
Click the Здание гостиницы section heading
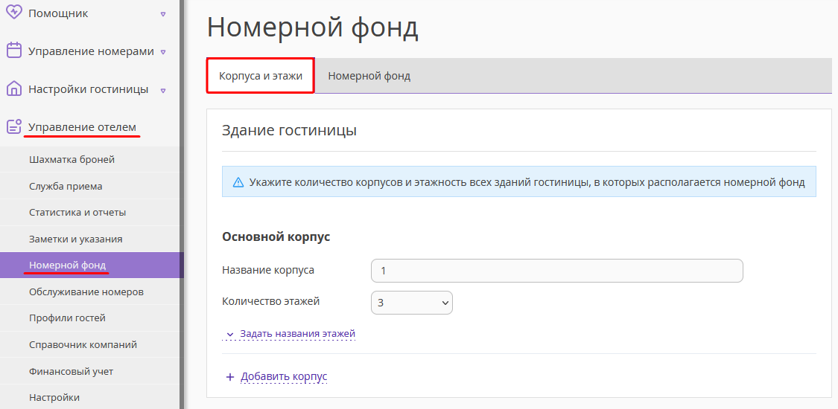(x=289, y=130)
